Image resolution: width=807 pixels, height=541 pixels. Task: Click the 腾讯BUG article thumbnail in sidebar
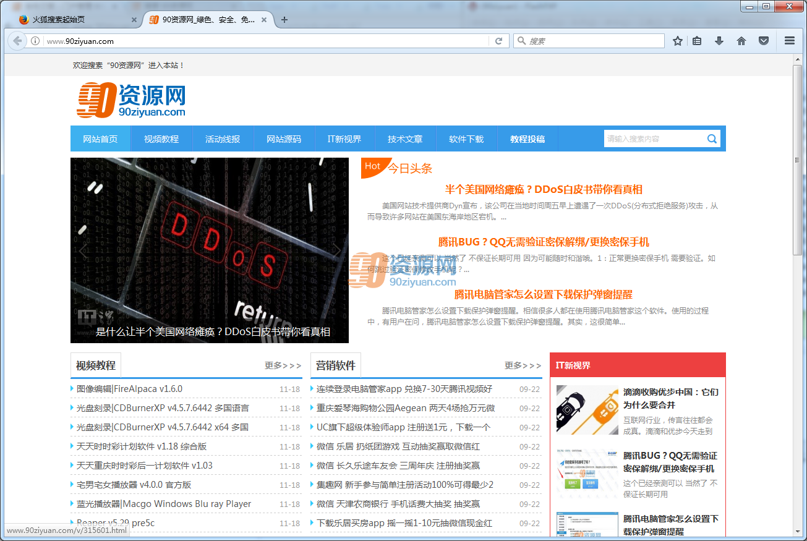587,474
